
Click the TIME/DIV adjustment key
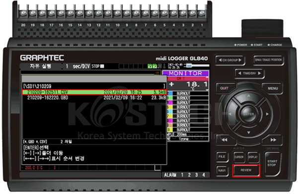(x=249, y=73)
